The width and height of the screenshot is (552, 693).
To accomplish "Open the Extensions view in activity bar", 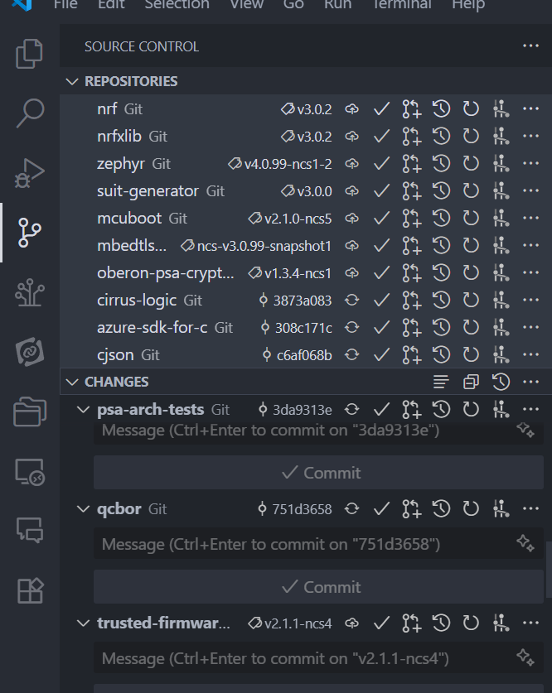I will [x=29, y=590].
